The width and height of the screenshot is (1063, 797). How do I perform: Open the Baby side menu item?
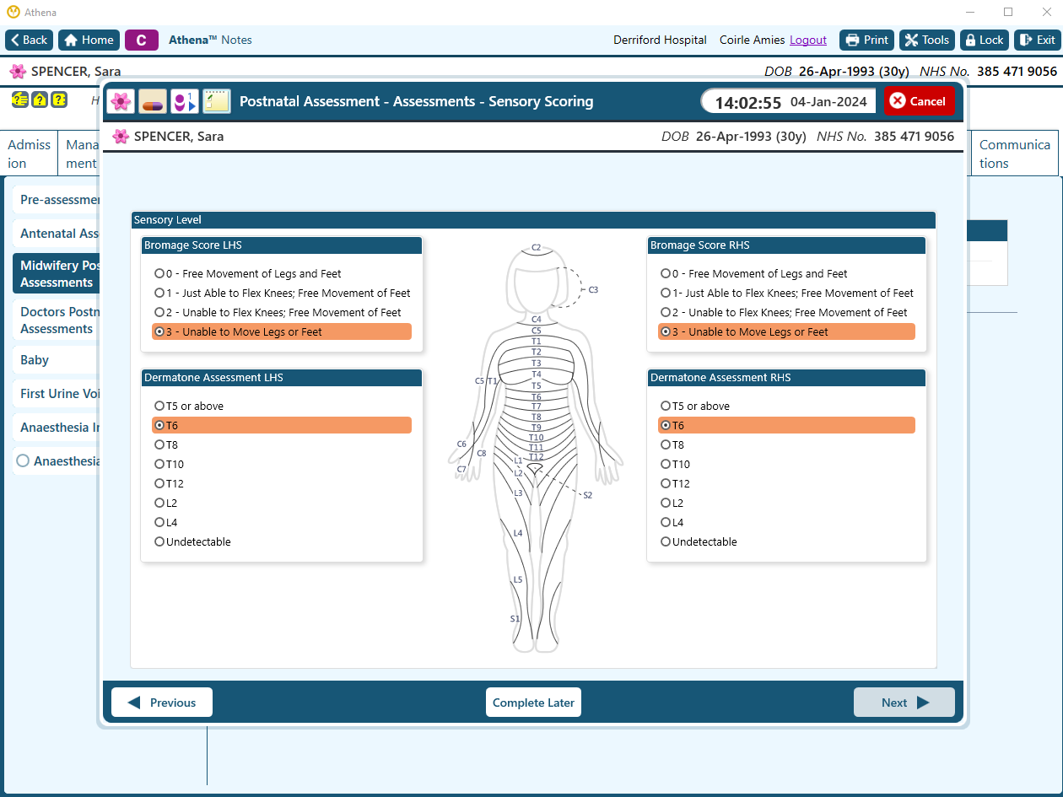pyautogui.click(x=57, y=360)
